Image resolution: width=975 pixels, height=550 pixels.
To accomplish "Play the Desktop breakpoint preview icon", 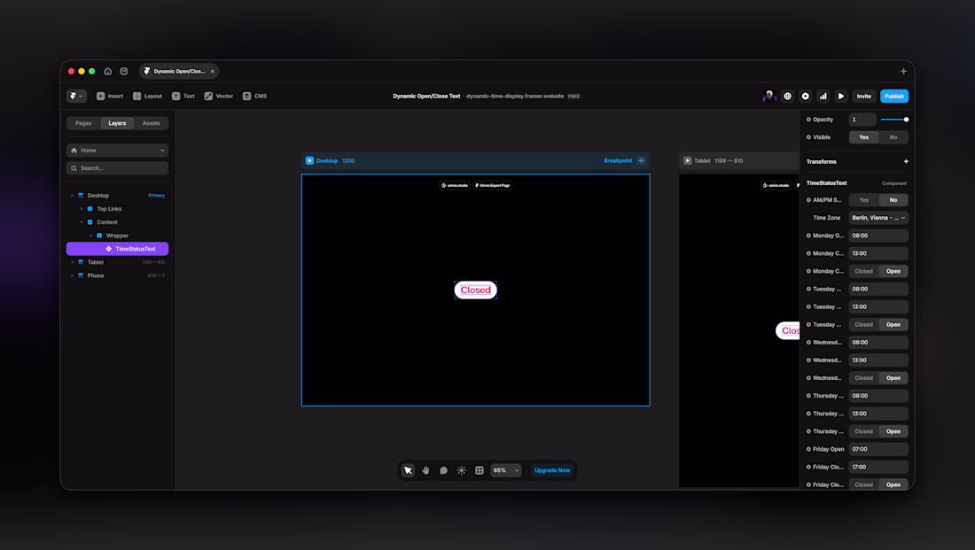I will [x=309, y=161].
